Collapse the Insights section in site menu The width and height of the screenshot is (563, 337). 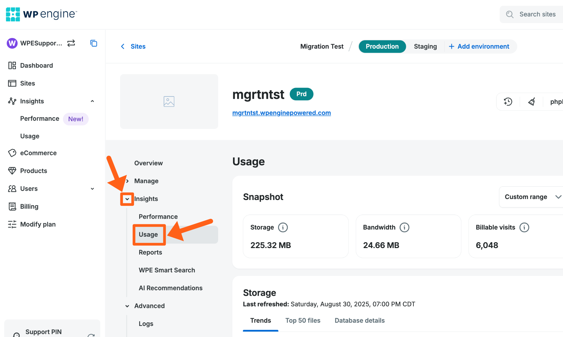pyautogui.click(x=127, y=199)
